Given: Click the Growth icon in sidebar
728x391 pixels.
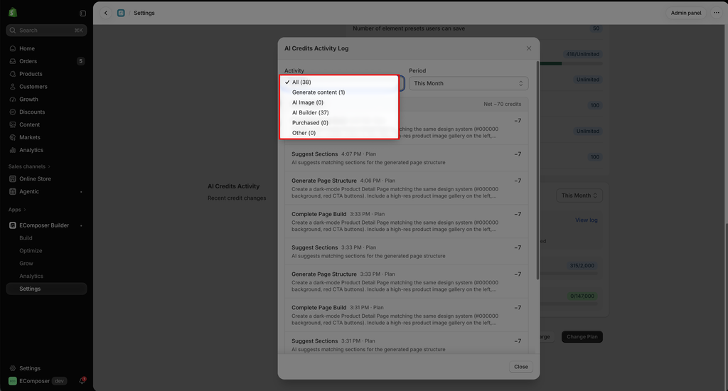Looking at the screenshot, I should tap(13, 100).
